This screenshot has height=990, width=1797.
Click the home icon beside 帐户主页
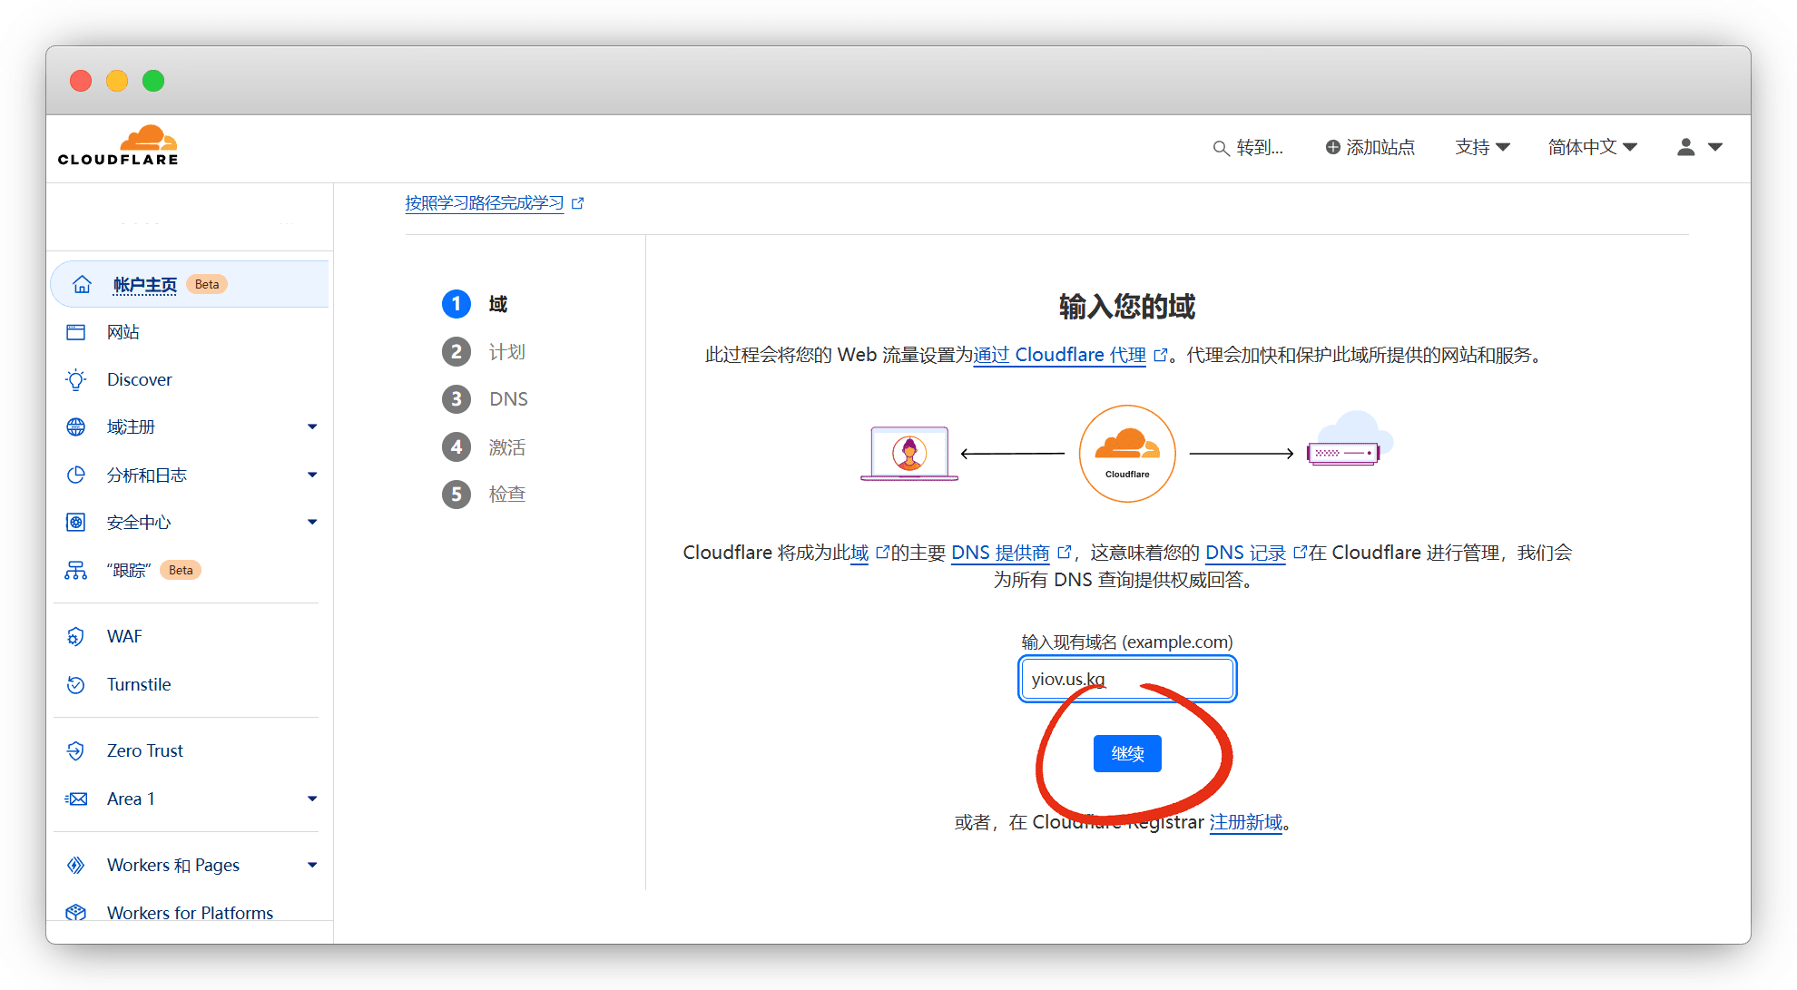point(82,284)
